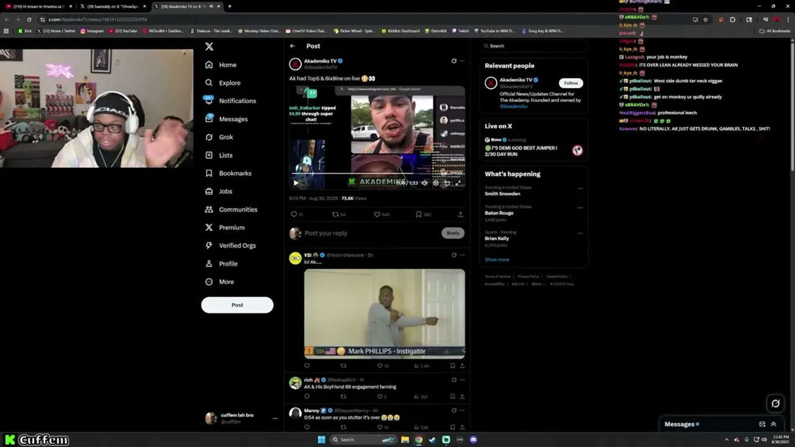Open the Instagram bookmark
Viewport: 795px width, 447px height.
tap(92, 30)
